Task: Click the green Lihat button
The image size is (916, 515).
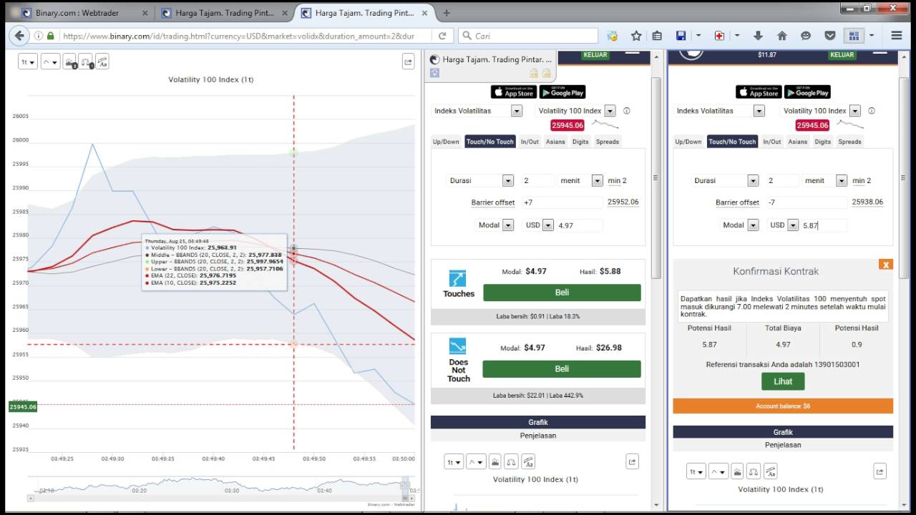Action: pos(783,381)
